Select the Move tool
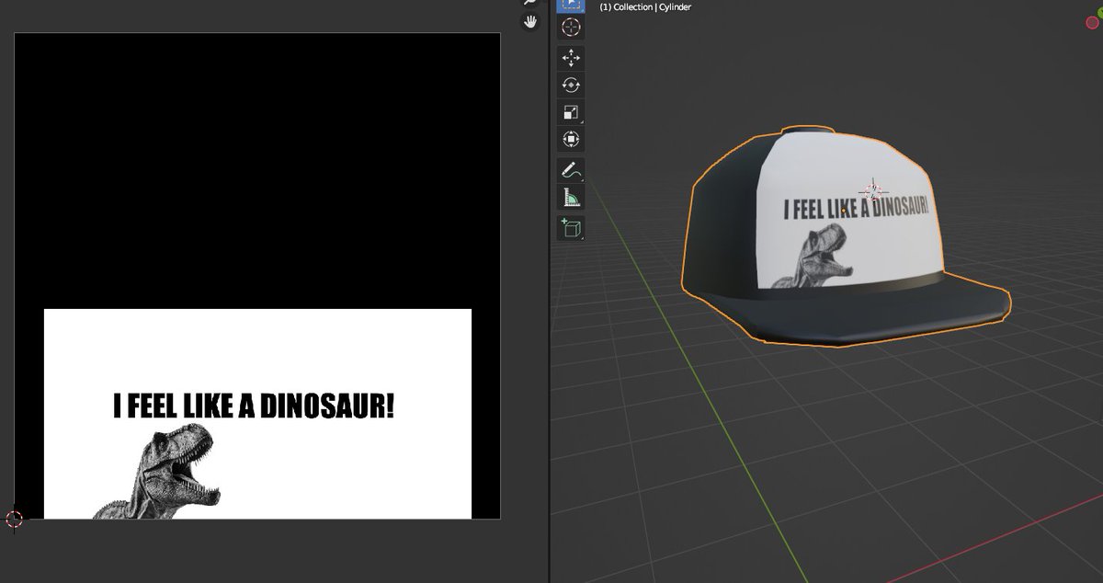 (x=571, y=58)
